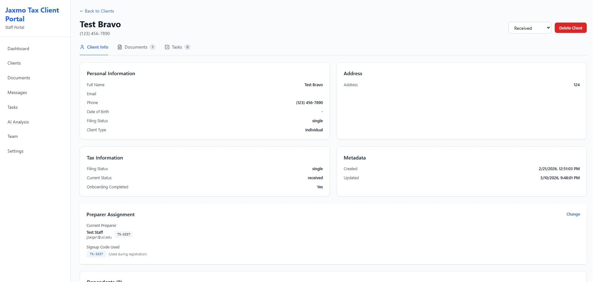Open the Dashboard from the sidebar

coord(18,49)
